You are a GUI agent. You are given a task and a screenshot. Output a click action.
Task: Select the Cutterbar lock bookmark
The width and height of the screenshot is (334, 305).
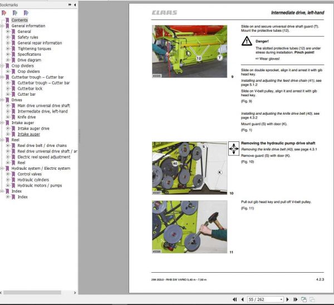click(30, 88)
